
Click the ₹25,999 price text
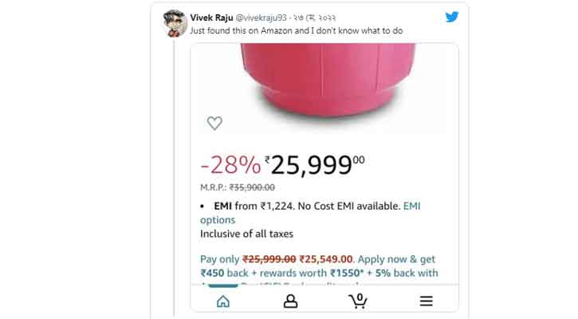pos(314,165)
